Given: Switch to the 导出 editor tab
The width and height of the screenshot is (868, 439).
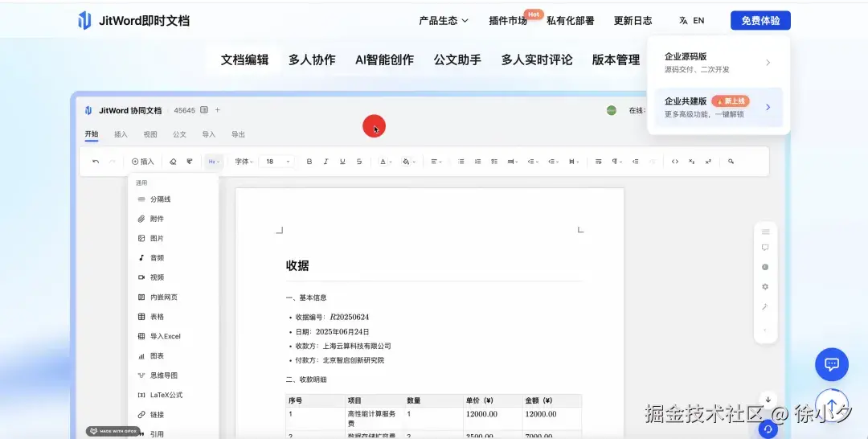Looking at the screenshot, I should [238, 134].
